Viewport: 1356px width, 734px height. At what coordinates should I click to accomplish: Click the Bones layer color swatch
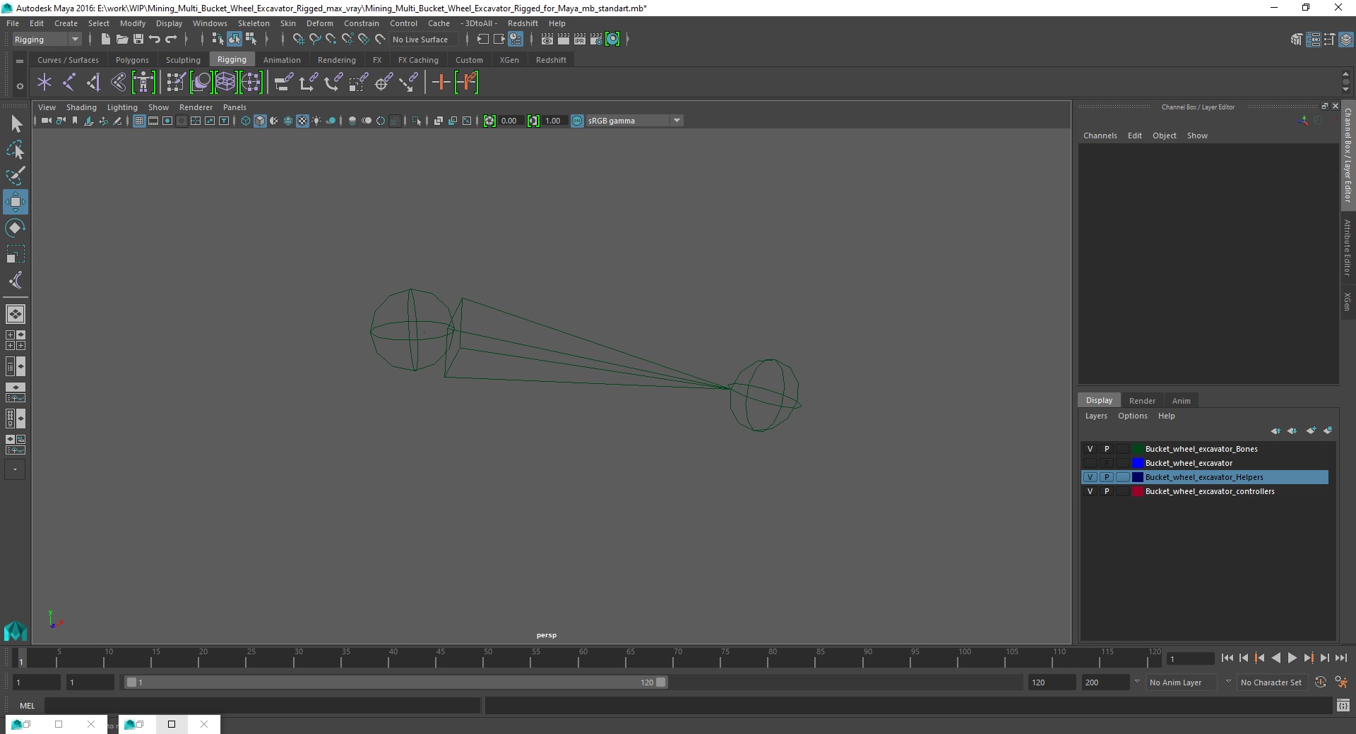click(1138, 449)
